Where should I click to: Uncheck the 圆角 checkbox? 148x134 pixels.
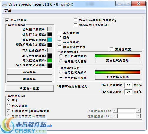(60, 37)
